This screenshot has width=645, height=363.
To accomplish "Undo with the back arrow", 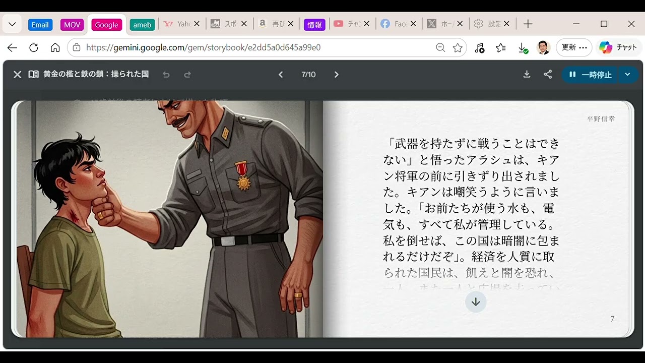I will coord(166,75).
